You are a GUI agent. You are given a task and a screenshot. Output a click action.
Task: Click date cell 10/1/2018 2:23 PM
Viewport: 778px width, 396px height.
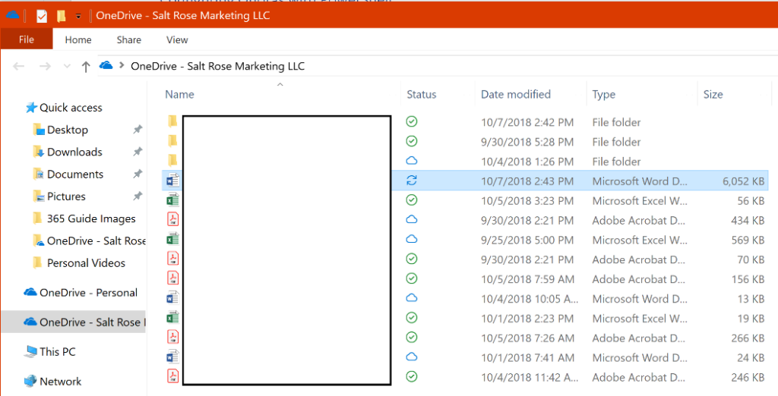527,318
